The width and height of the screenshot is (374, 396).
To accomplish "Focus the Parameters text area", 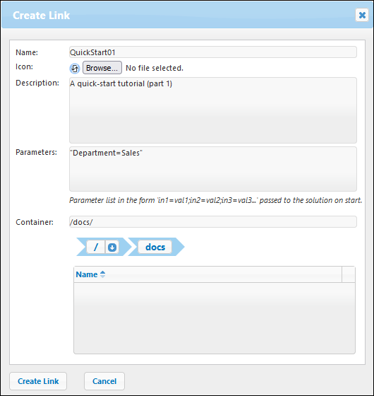I will [x=213, y=169].
